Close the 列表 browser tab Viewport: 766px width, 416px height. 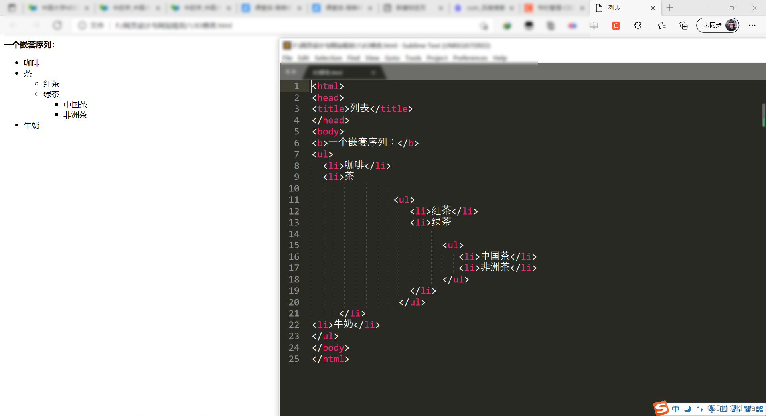coord(653,8)
